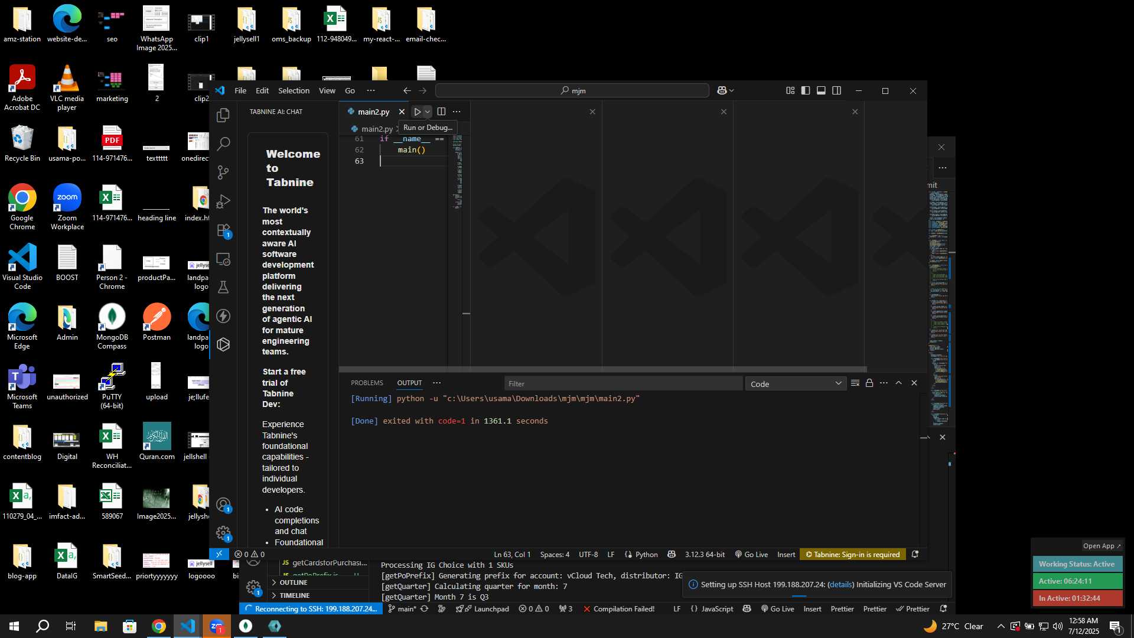Toggle Go Live server in front status bar
The image size is (1134, 638).
751,554
